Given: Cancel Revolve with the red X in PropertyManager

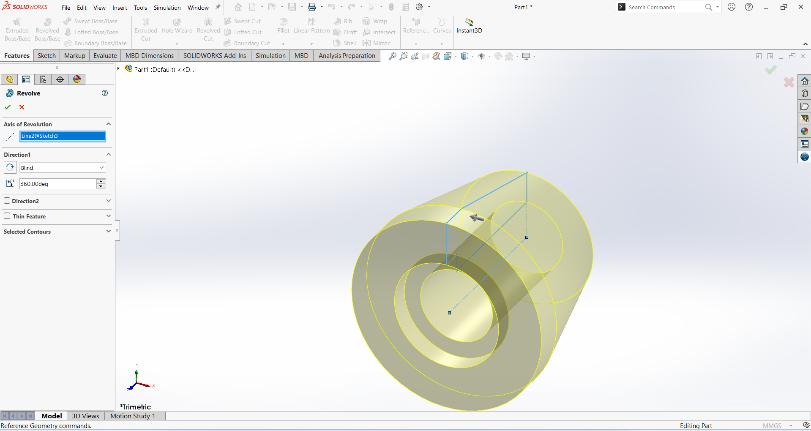Looking at the screenshot, I should click(22, 107).
